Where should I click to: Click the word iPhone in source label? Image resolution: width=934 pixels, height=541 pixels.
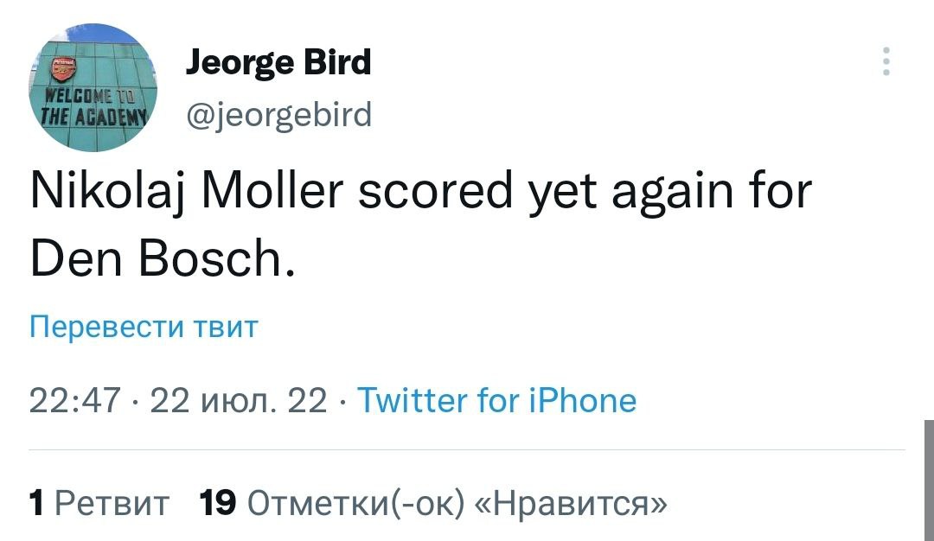(585, 401)
